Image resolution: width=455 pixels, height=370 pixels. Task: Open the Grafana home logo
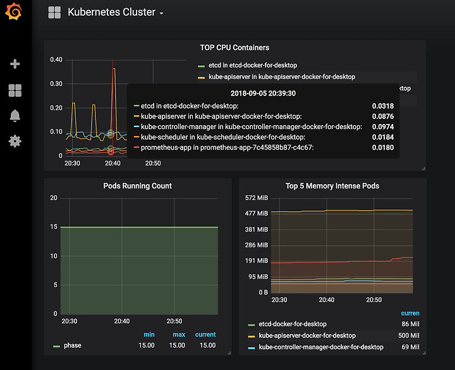14,11
